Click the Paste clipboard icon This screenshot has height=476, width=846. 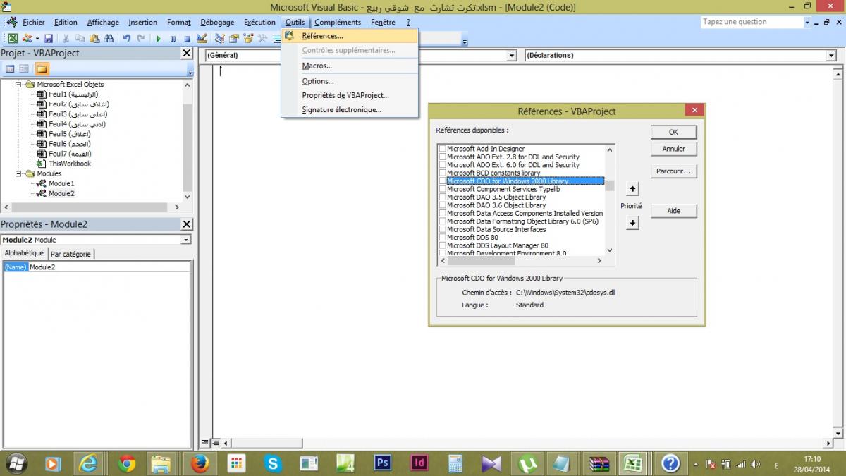tap(94, 38)
